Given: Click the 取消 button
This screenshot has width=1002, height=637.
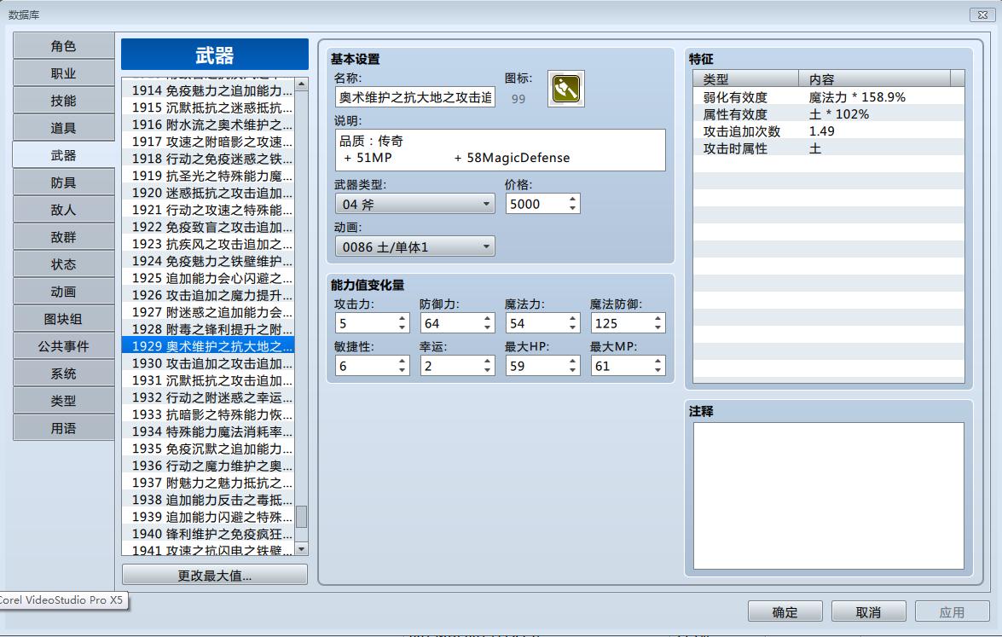Looking at the screenshot, I should coord(868,612).
